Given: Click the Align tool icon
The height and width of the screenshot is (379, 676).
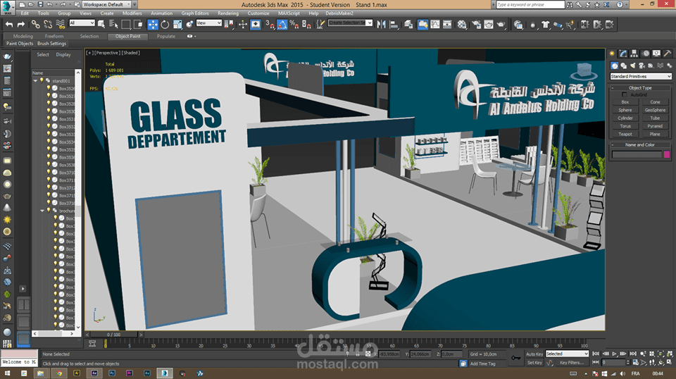Looking at the screenshot, I should pyautogui.click(x=394, y=25).
